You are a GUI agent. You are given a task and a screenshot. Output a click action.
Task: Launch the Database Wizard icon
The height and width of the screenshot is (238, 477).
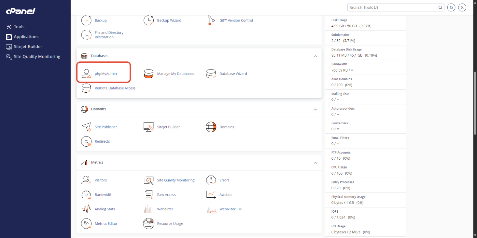click(211, 74)
